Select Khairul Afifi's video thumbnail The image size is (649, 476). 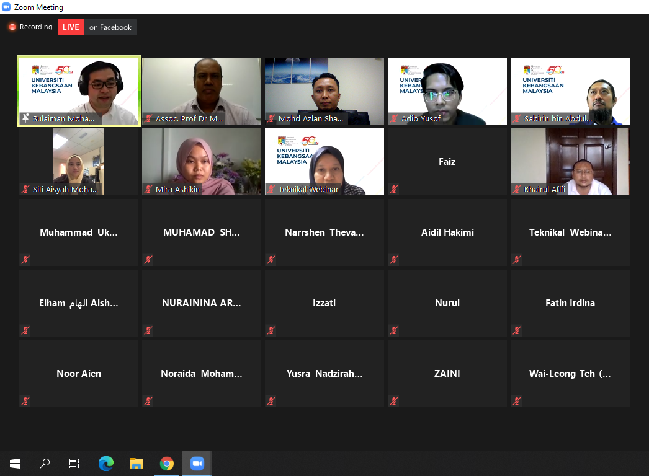click(570, 160)
